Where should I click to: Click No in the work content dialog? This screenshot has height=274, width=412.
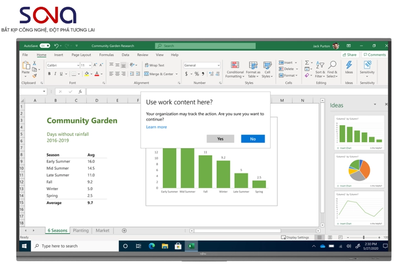pos(253,139)
